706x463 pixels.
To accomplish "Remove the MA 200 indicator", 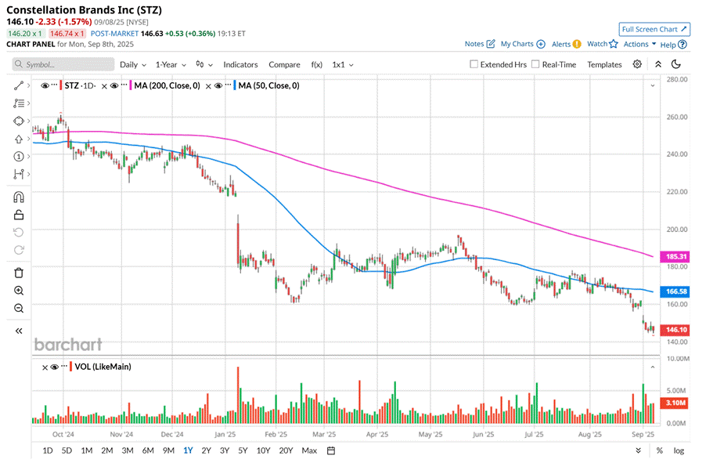I will coord(104,85).
